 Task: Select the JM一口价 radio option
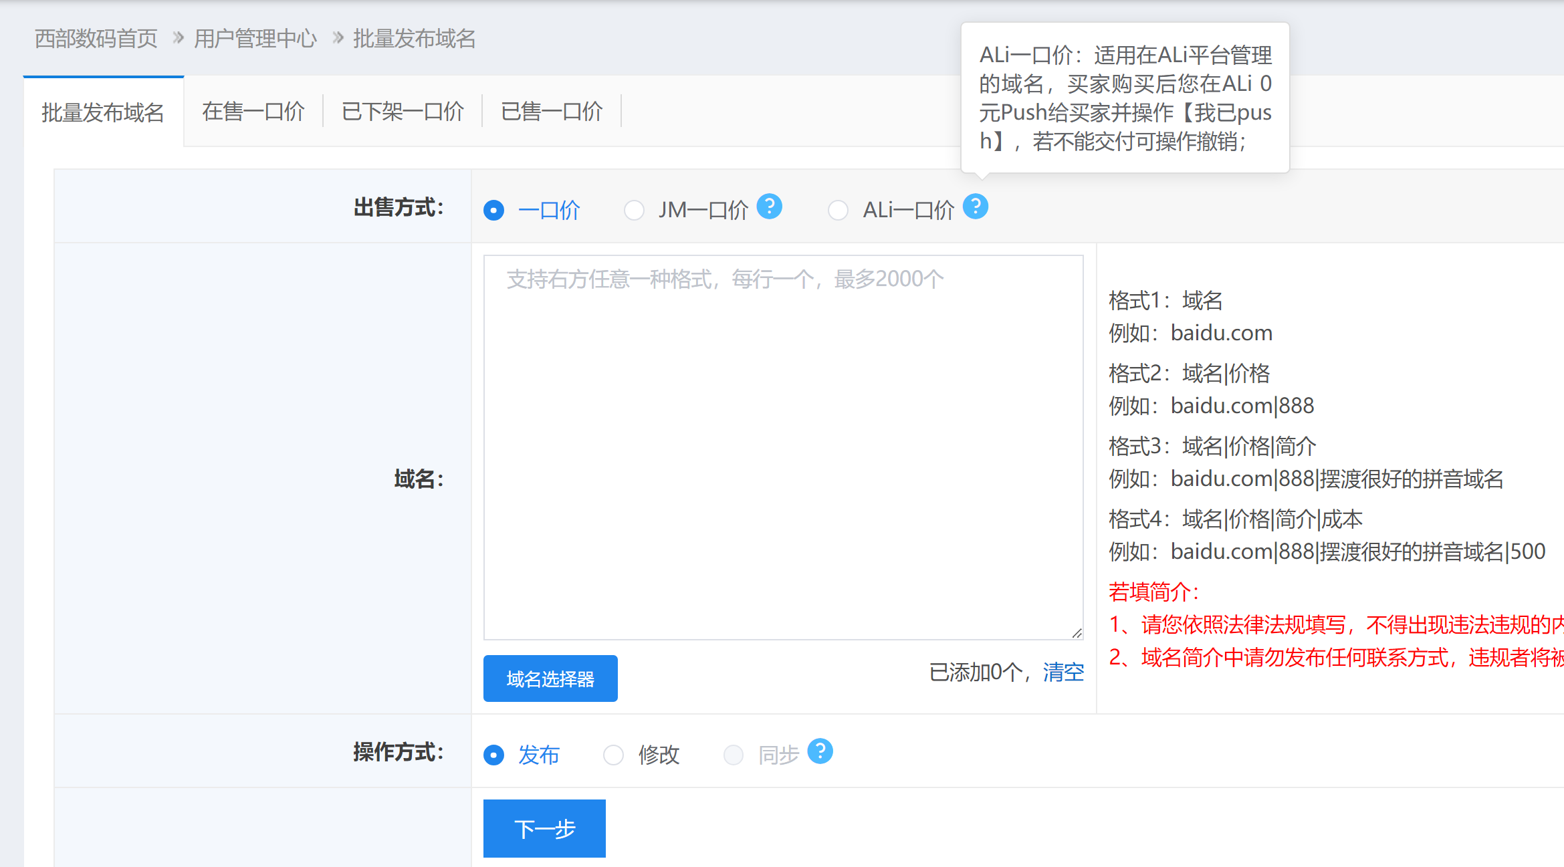[633, 211]
